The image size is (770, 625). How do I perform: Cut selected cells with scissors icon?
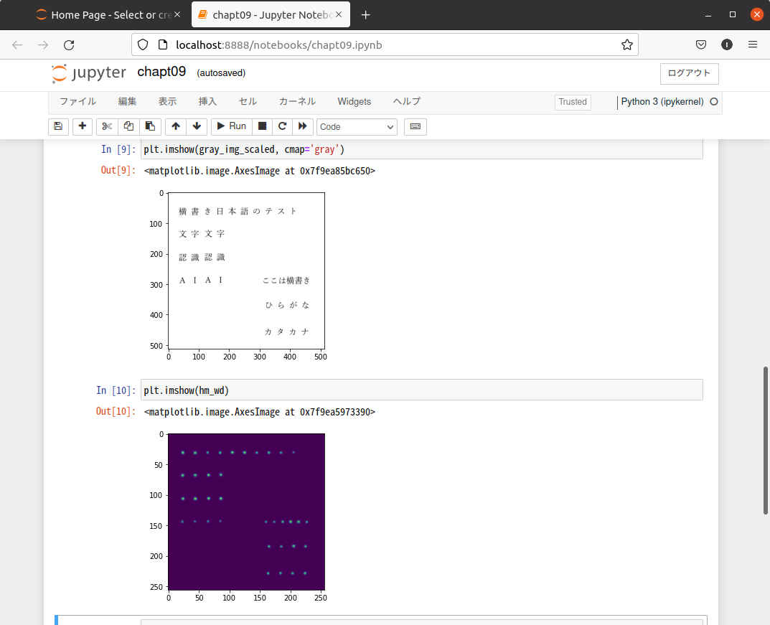[x=107, y=126]
